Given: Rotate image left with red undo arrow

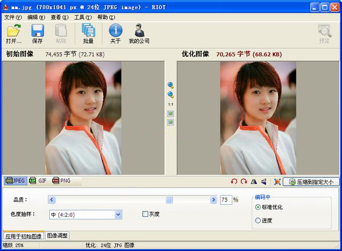Looking at the screenshot, I should coord(234,182).
